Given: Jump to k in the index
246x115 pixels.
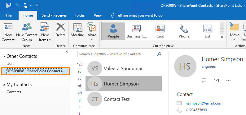Looking at the screenshot, I should point(80,107).
